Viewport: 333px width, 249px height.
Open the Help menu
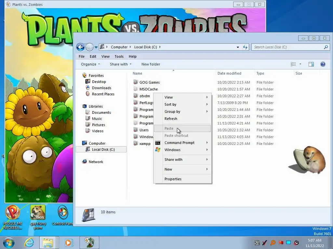(x=133, y=56)
